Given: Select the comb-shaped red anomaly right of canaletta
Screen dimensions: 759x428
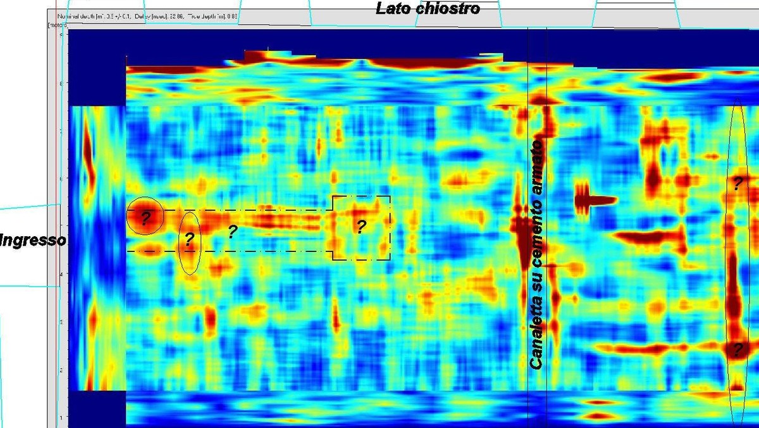Looking at the screenshot, I should click(595, 201).
